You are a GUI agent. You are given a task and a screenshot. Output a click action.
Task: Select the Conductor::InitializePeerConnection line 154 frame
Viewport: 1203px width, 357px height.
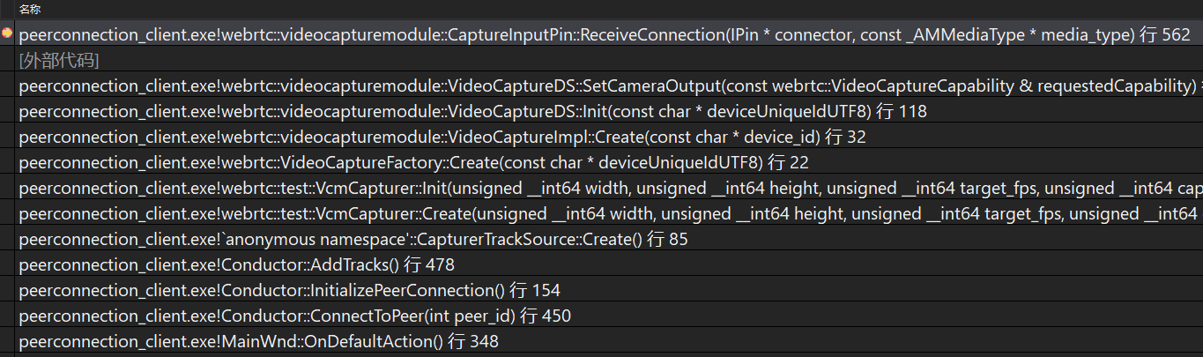[289, 291]
